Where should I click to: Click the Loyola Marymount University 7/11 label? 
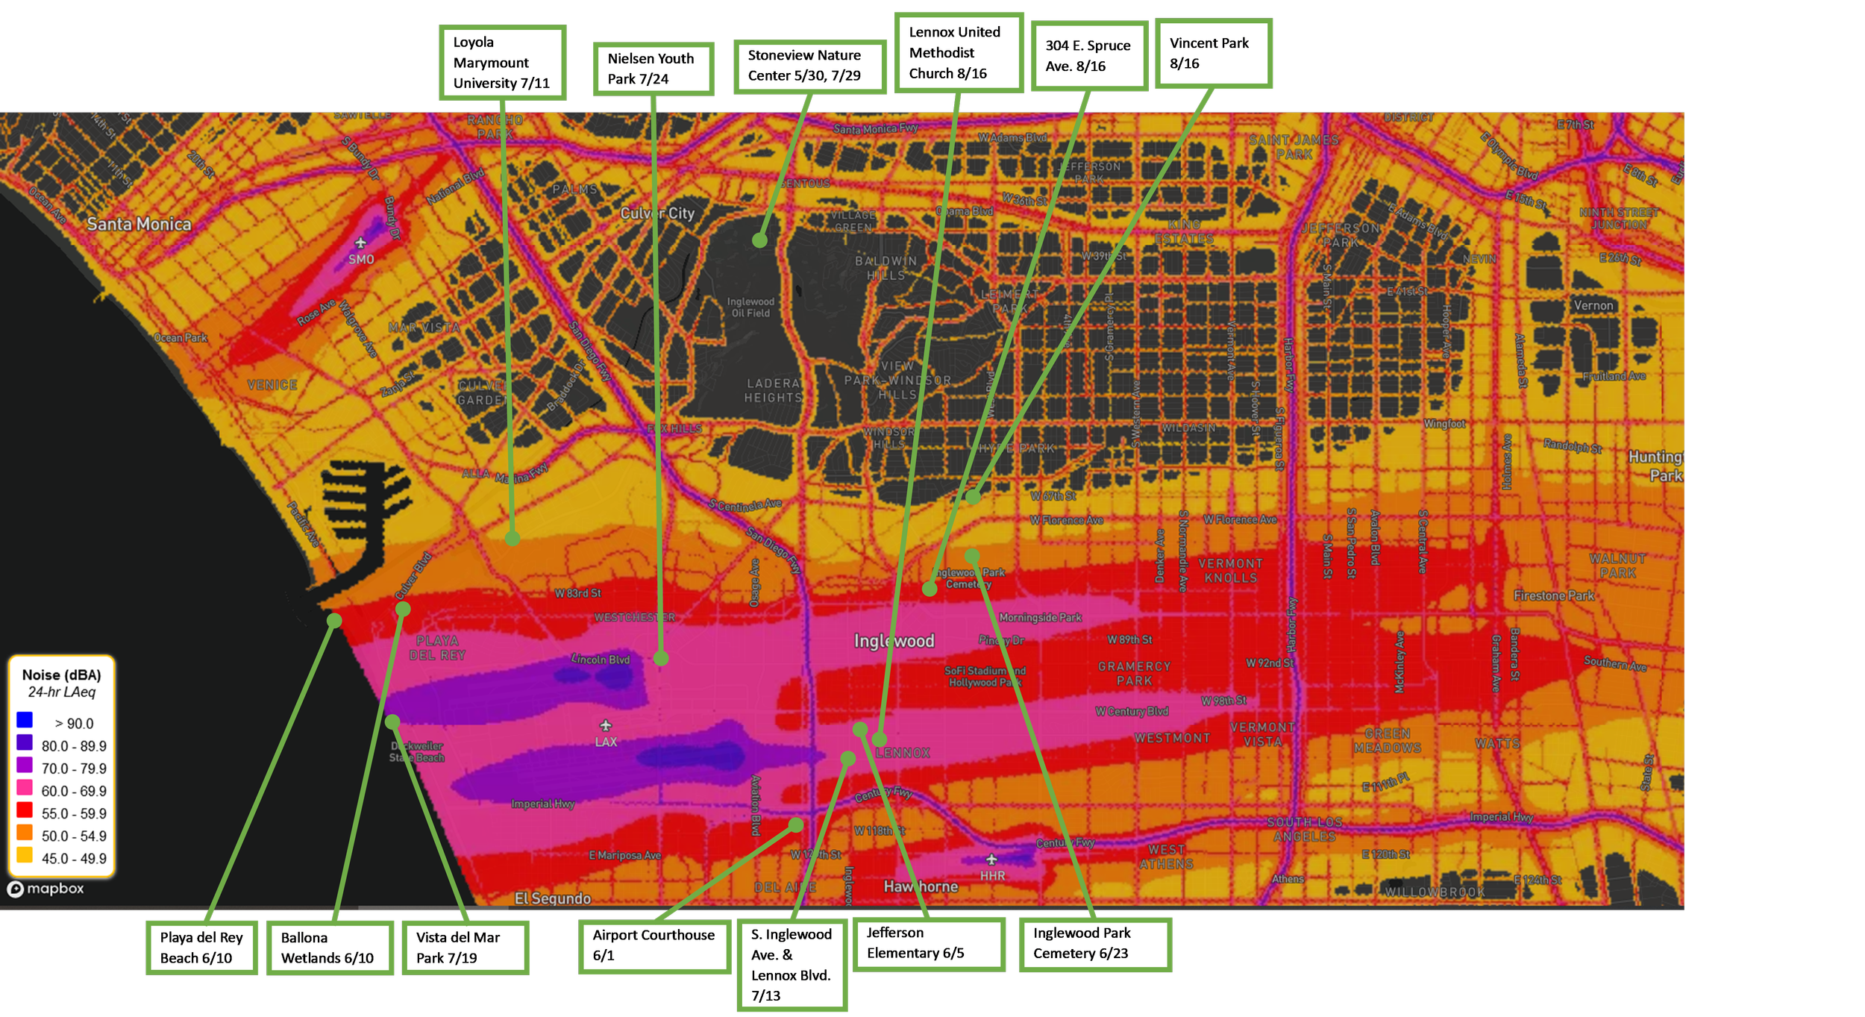501,63
